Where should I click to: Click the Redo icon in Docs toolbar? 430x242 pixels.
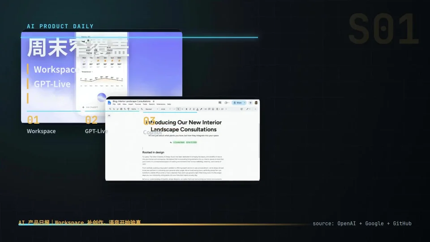118,109
